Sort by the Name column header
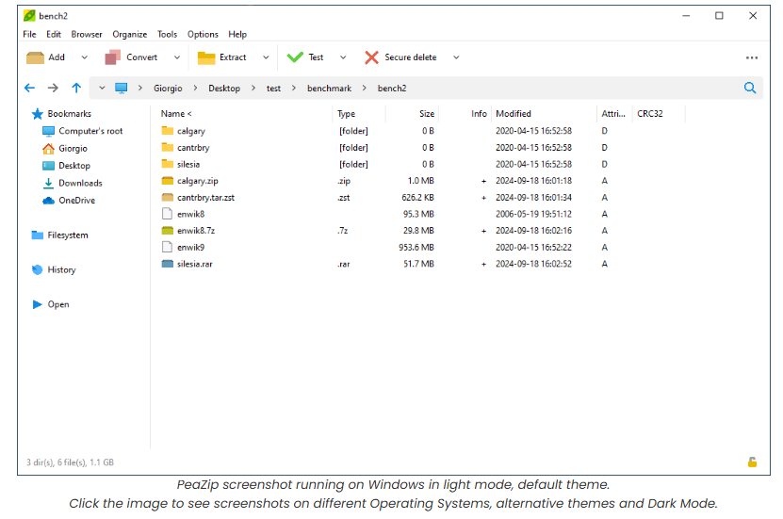Screen dimensions: 783x519 point(176,114)
